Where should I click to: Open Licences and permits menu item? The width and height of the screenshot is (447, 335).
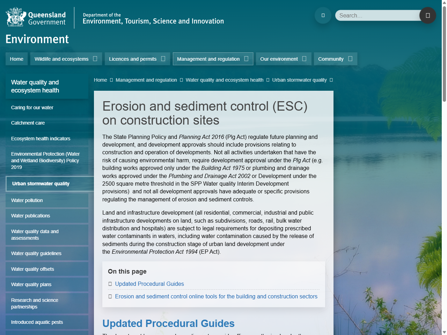click(133, 59)
